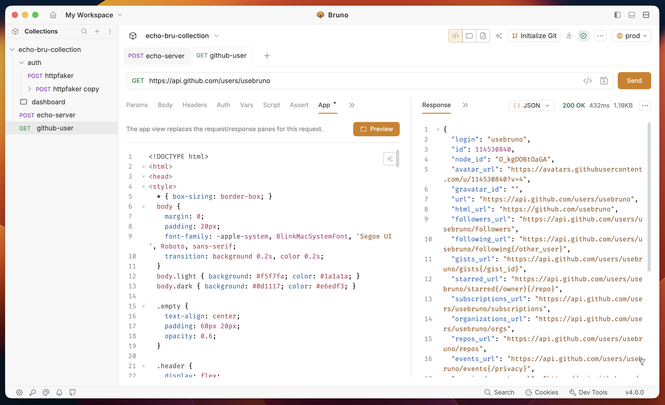Open the toolbar more options ellipsis
The width and height of the screenshot is (665, 405).
(600, 36)
